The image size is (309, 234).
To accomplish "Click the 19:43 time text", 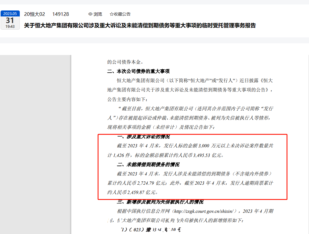I will tap(10, 27).
